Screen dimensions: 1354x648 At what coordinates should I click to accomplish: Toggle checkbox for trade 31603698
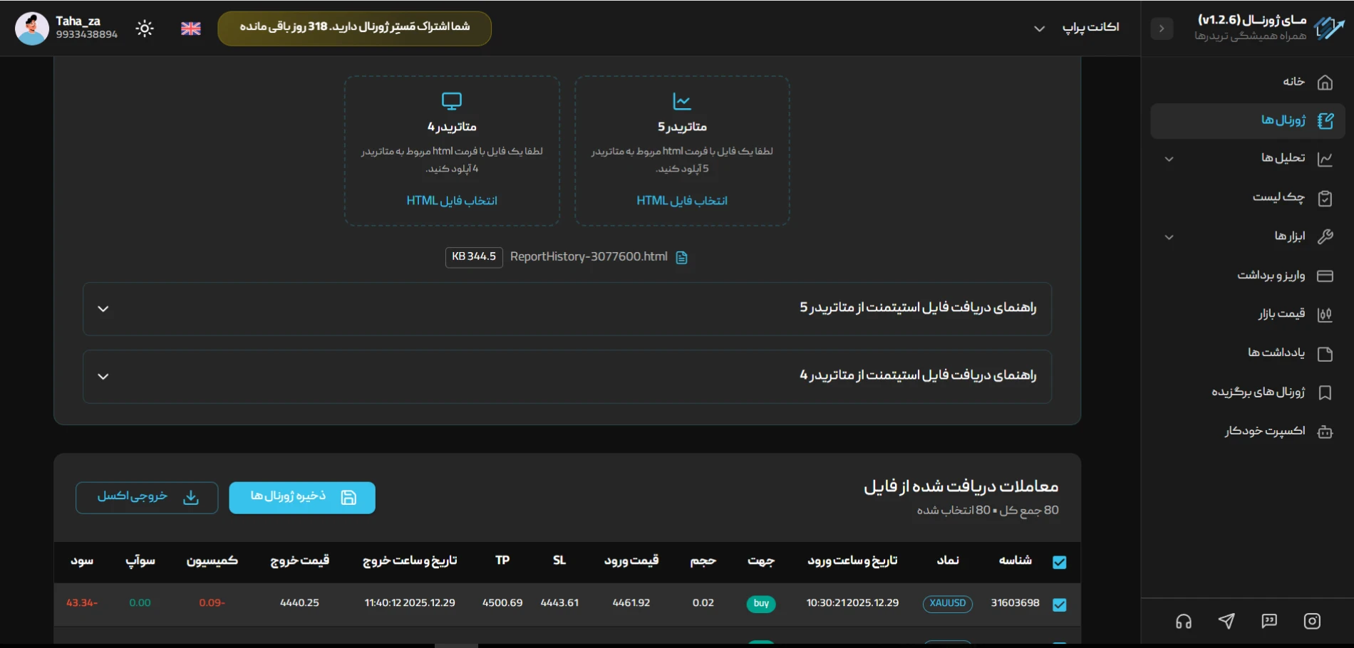click(x=1060, y=604)
